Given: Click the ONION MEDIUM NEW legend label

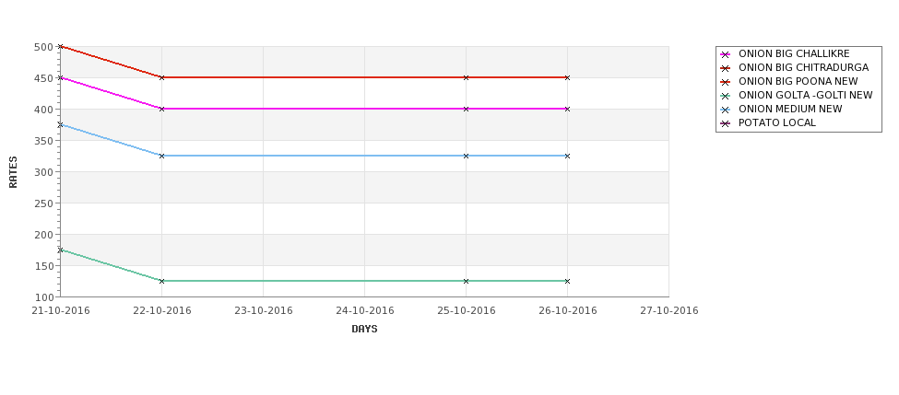Looking at the screenshot, I should 790,109.
